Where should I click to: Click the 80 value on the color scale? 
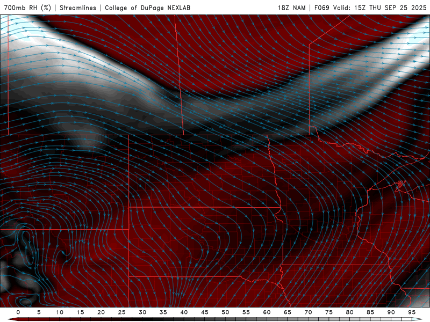[350, 312]
